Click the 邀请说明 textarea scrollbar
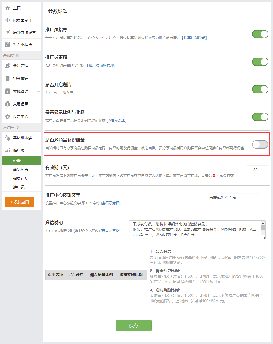Image resolution: width=273 pixels, height=344 pixels. click(263, 227)
